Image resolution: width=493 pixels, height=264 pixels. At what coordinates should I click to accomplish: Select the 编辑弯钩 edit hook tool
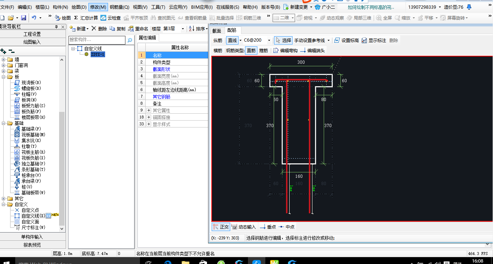[x=285, y=51]
